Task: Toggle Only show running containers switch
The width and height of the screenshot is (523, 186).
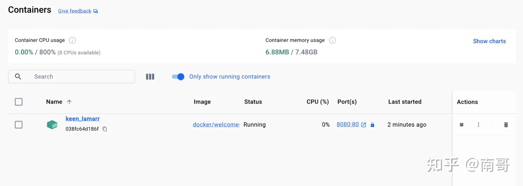Action: pyautogui.click(x=178, y=77)
